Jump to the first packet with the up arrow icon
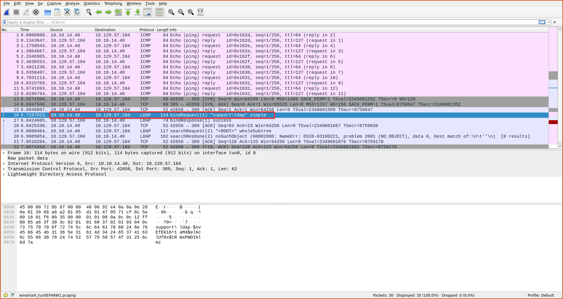Screen dimensions: 563x299 [x=128, y=12]
